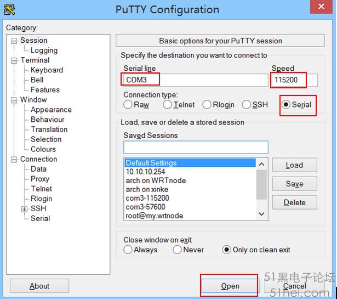Screen dimensions: 337x299
Task: Open the Session category
Action: [34, 41]
